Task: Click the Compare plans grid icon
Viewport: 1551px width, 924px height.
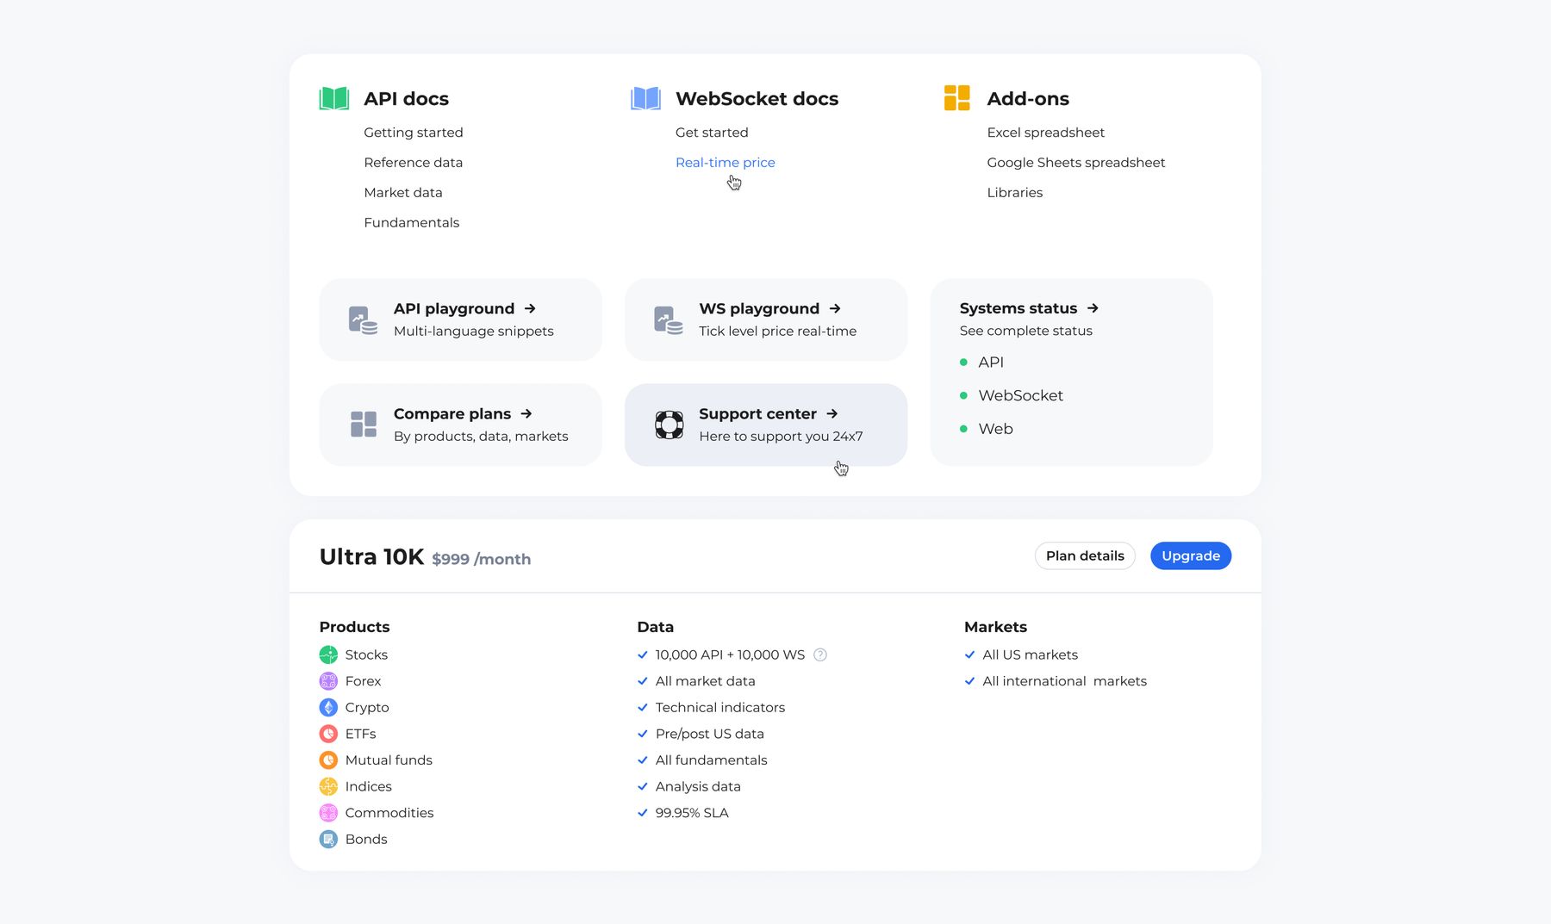Action: 363,425
